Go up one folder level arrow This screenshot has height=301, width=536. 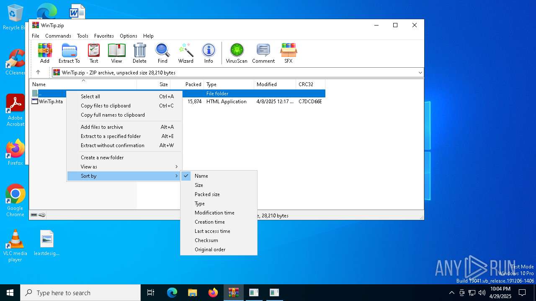(x=38, y=72)
